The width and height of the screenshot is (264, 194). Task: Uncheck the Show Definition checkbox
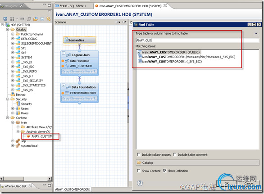164,171
